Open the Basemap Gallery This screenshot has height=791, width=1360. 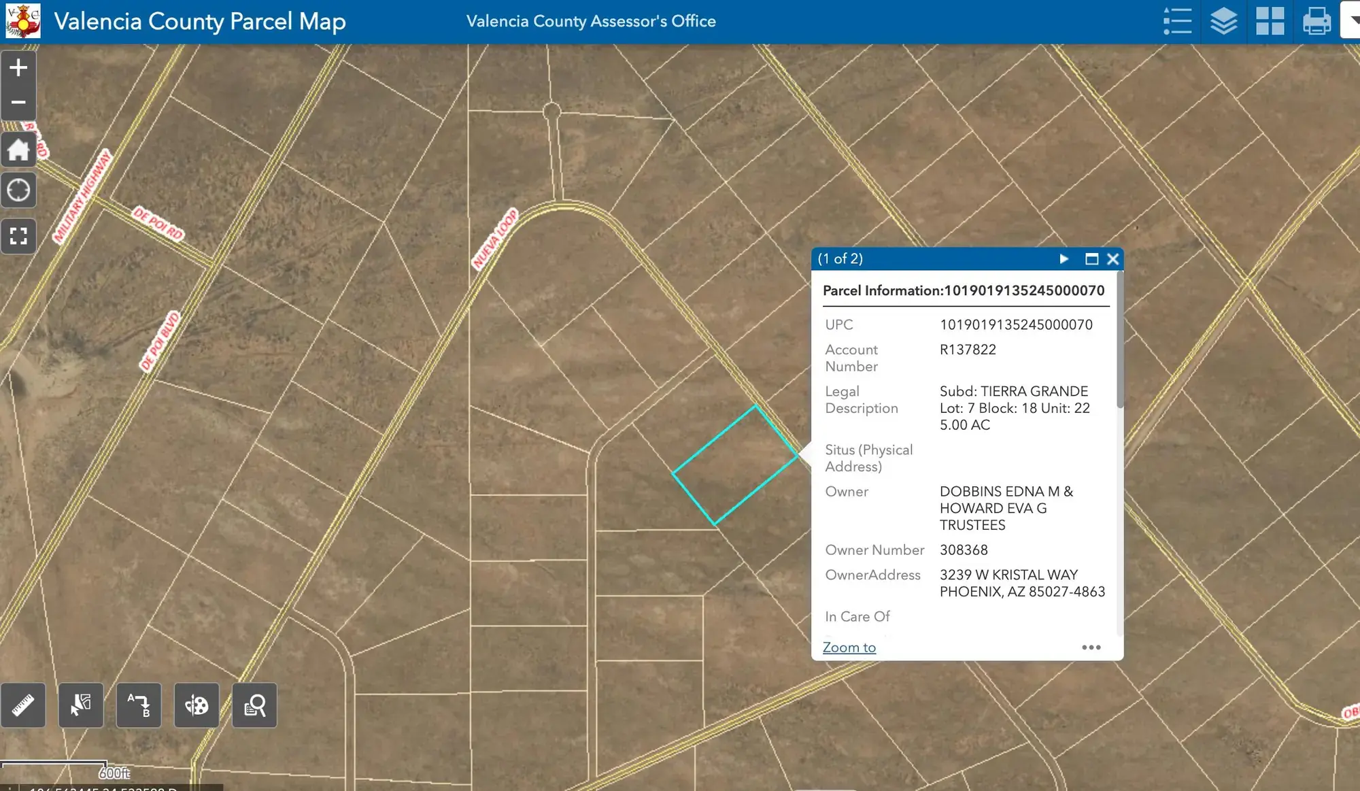point(1270,21)
